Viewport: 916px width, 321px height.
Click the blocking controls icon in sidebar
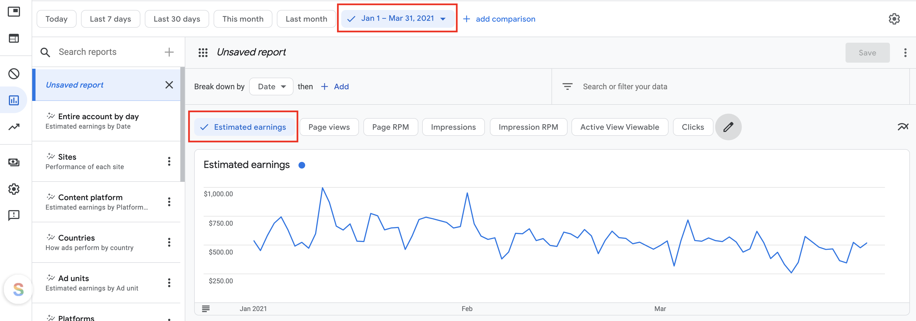[x=14, y=73]
